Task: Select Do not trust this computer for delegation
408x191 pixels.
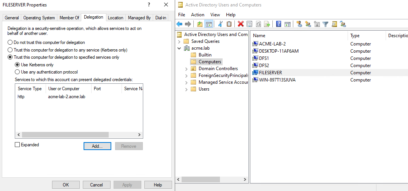Action: [10, 42]
